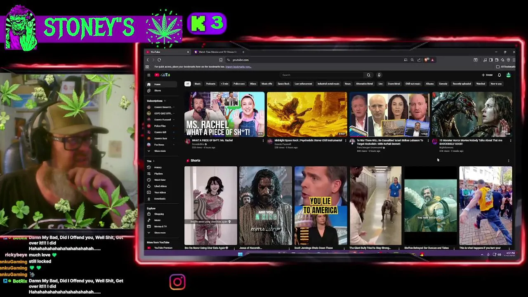Screen dimensions: 528x297
Task: Switch to the Watch Free Movies browser tab
Action: [x=217, y=52]
